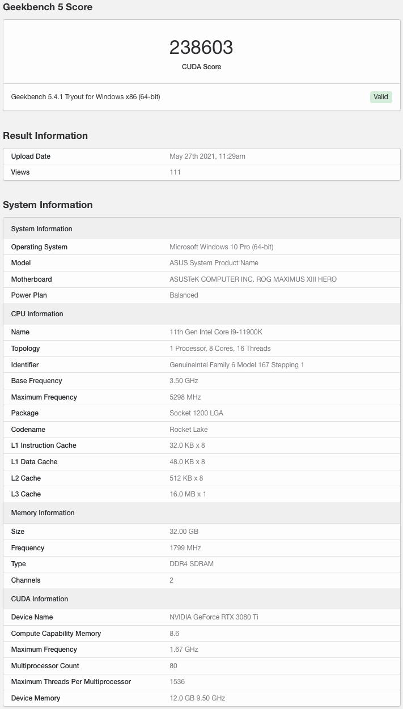Click the green Valid badge
The image size is (403, 709).
[x=381, y=97]
